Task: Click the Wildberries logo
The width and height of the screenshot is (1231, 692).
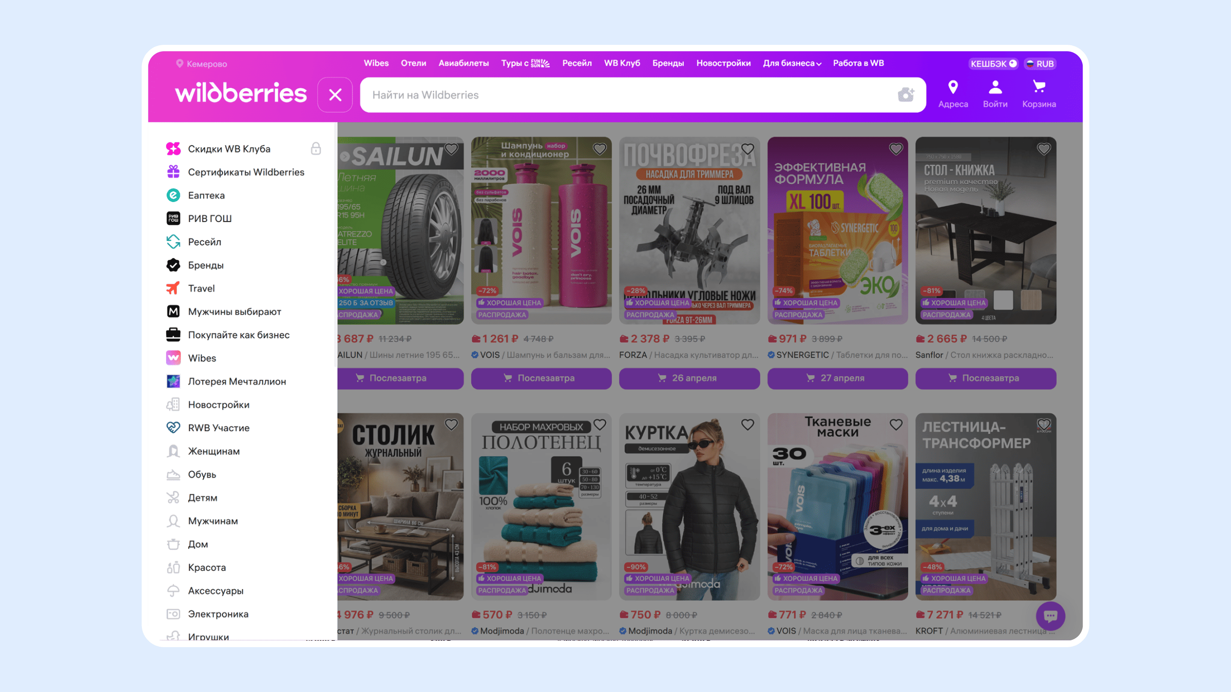Action: [x=241, y=93]
